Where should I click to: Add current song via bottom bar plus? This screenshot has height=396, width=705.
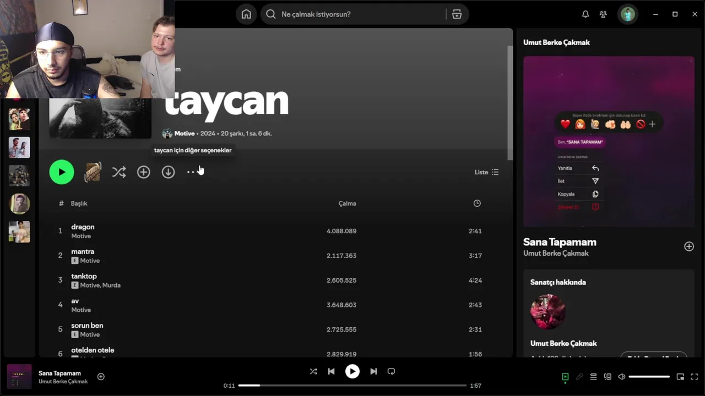(x=101, y=377)
